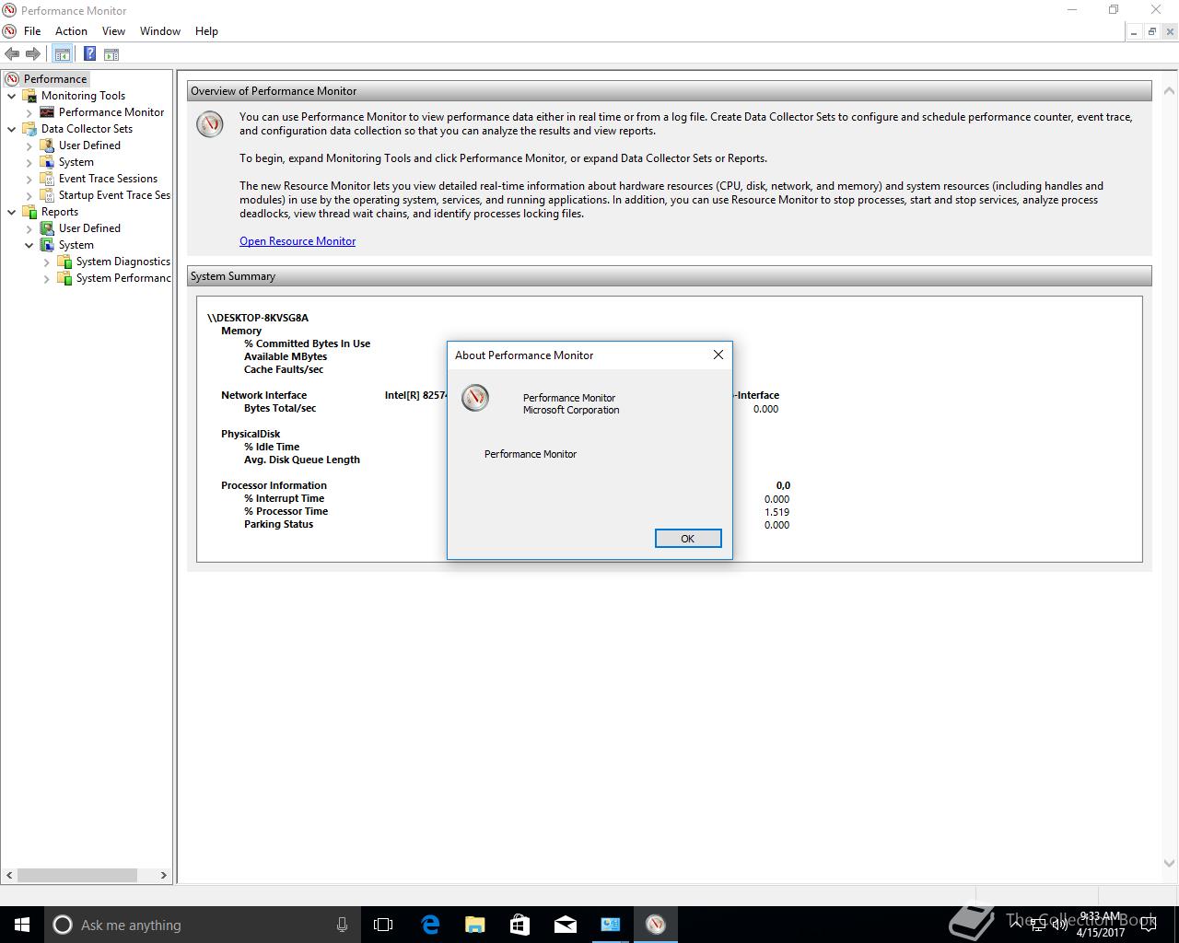
Task: Click the System Performance report icon
Action: [64, 278]
